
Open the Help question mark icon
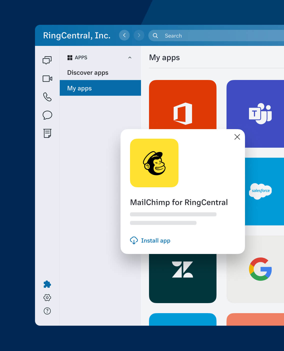click(47, 311)
